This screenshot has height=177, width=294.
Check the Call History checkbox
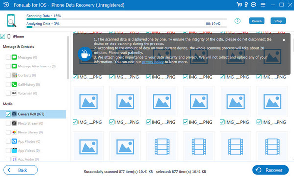tap(8, 84)
